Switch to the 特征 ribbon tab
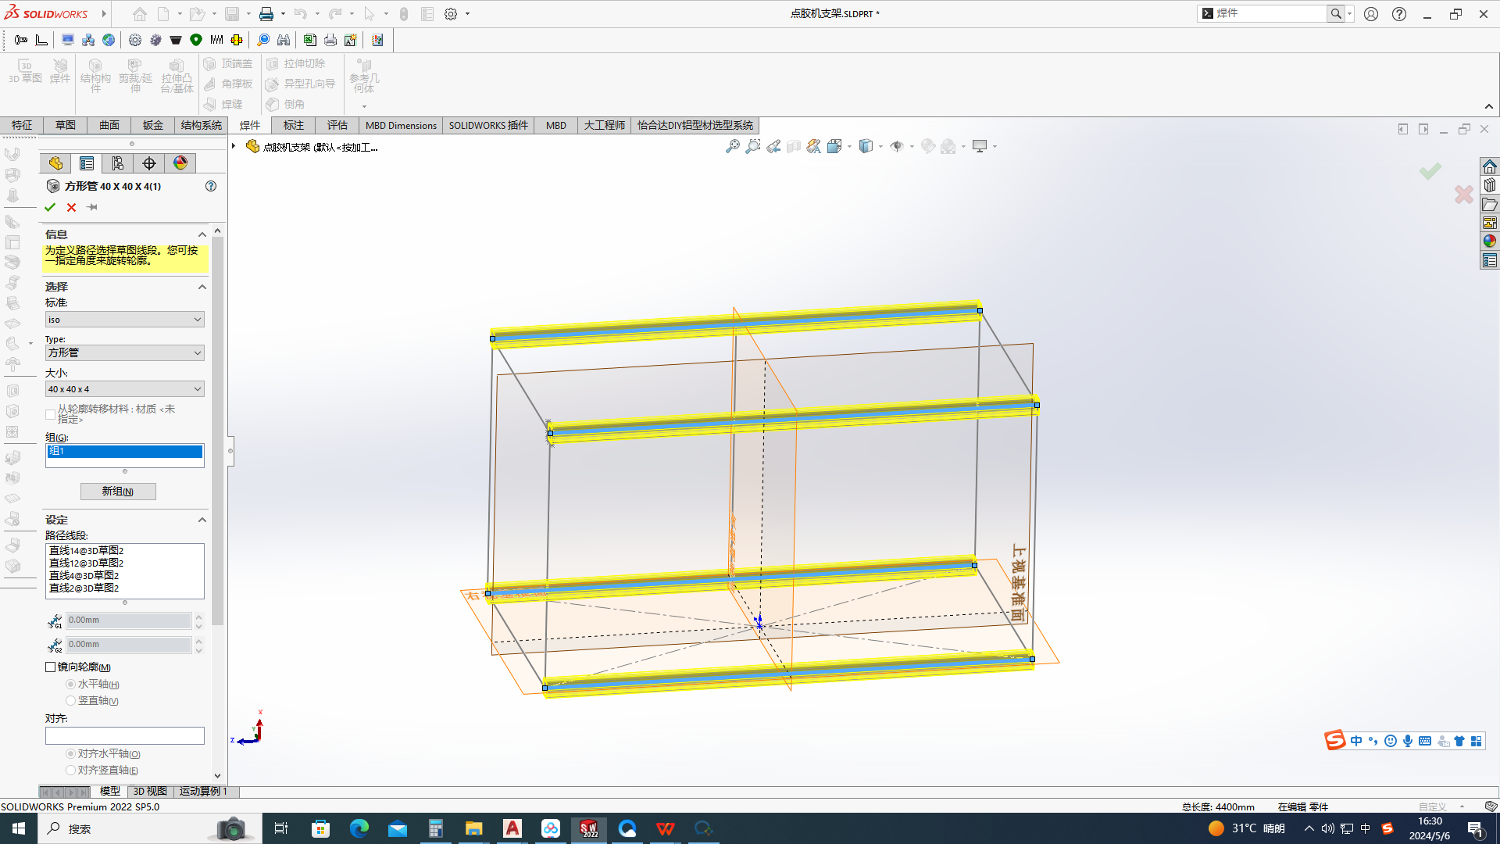Screen dimensions: 1500x844 tap(22, 125)
